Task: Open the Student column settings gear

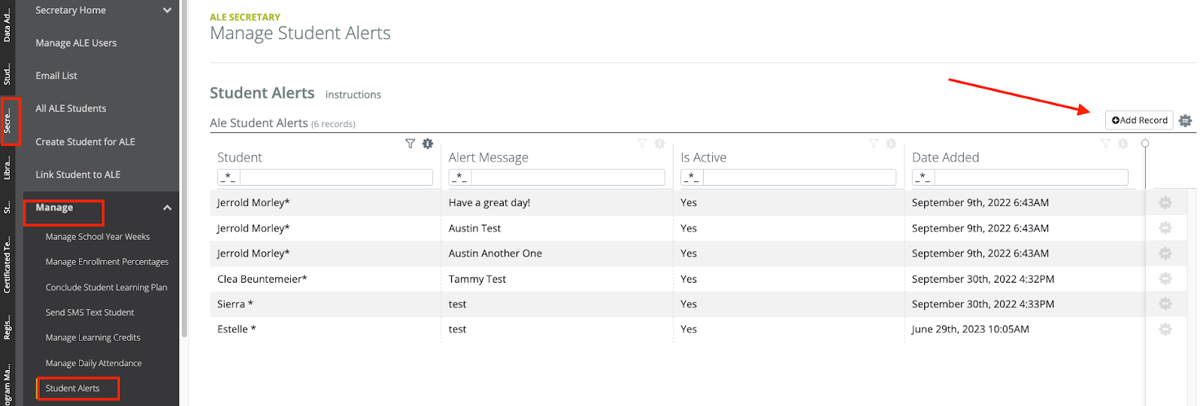Action: [x=428, y=144]
